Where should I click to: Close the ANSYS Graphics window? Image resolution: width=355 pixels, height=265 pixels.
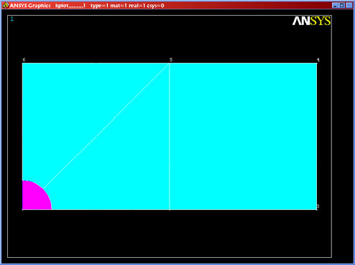click(x=349, y=5)
